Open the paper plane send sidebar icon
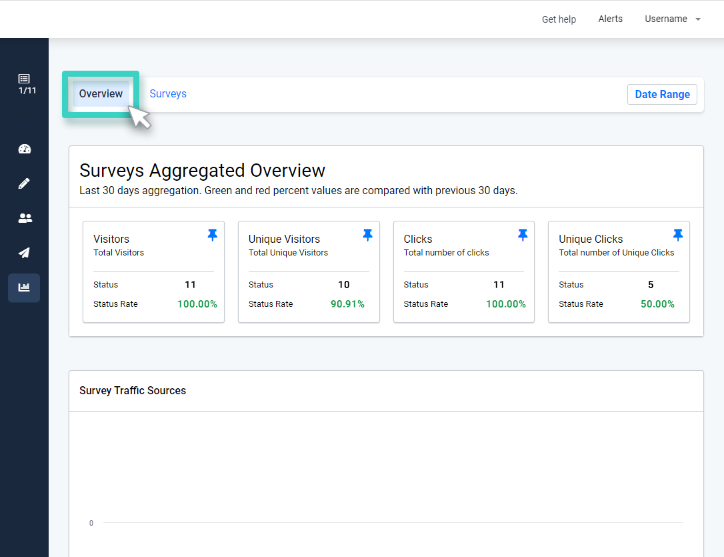 [24, 253]
